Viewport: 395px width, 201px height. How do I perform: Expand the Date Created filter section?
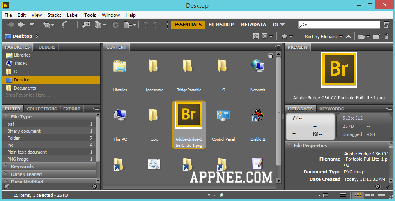coord(6,174)
